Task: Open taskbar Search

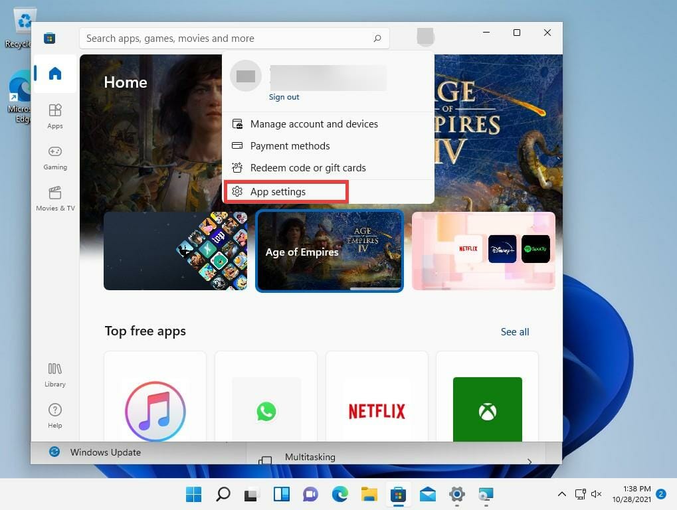Action: pos(223,494)
